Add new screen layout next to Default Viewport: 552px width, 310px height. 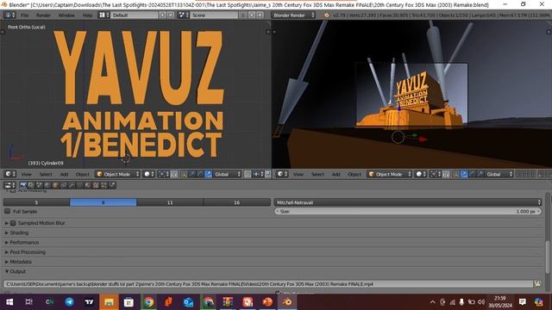pos(162,15)
